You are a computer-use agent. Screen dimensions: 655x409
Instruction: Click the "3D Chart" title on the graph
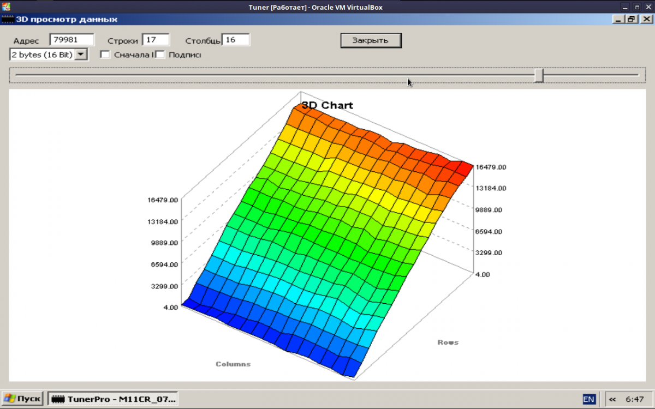pos(327,105)
